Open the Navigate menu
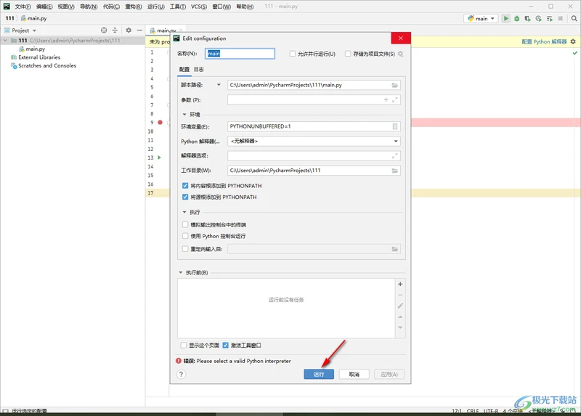The image size is (581, 416). click(89, 7)
